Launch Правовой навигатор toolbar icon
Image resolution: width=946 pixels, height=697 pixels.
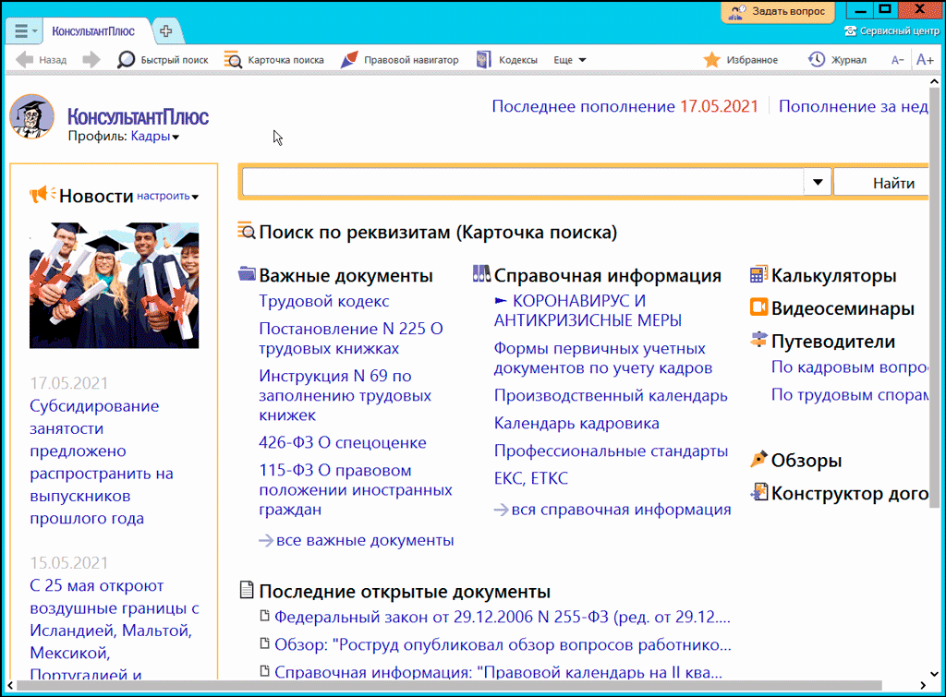point(349,60)
